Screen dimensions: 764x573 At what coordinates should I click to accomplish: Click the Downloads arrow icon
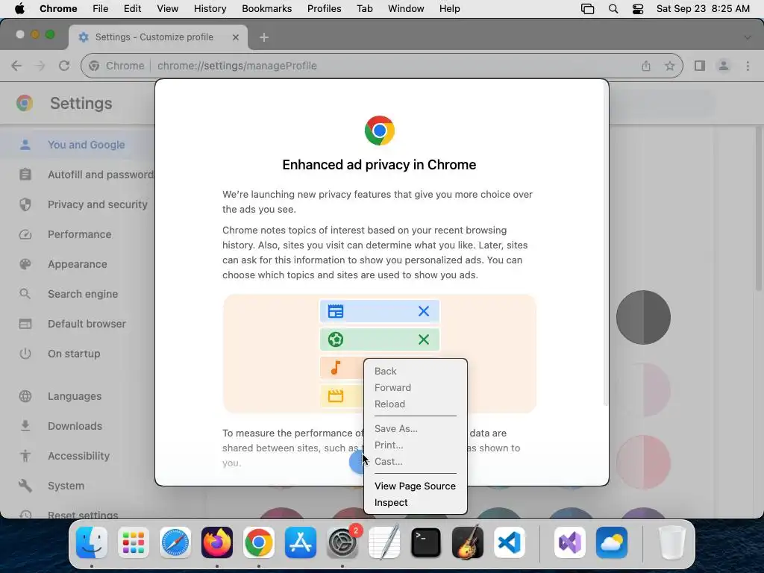[25, 426]
